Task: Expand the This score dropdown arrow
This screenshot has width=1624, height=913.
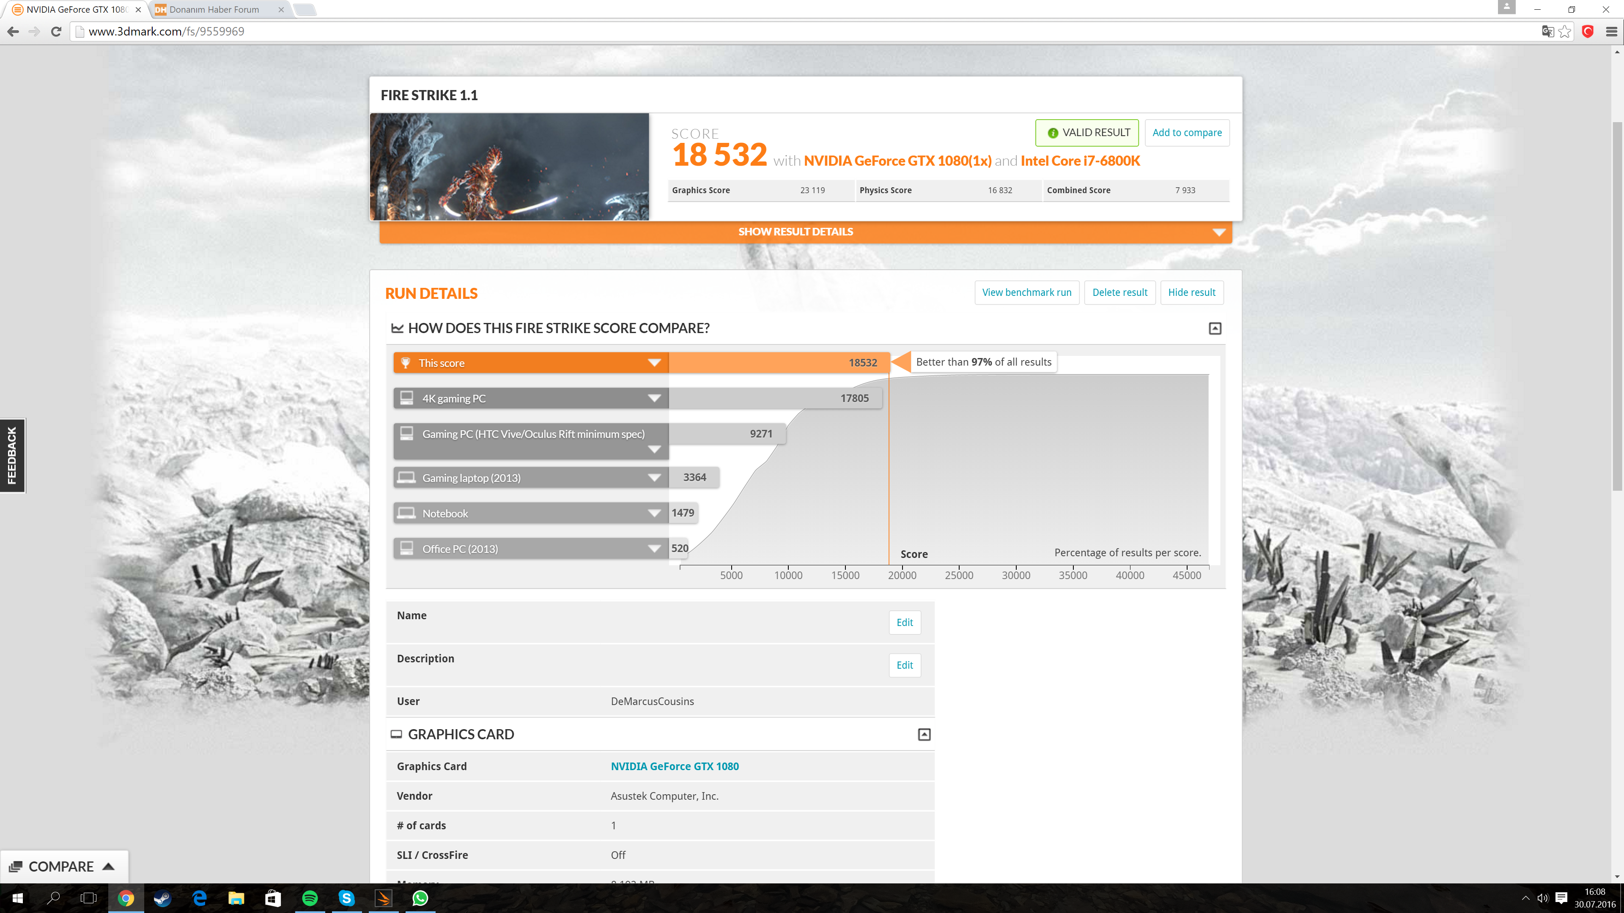Action: tap(654, 363)
